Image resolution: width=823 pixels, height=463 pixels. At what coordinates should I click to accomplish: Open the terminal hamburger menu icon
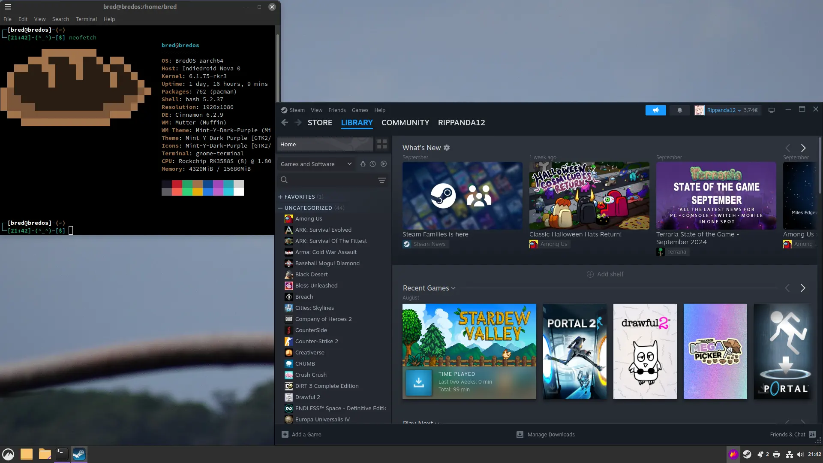point(8,7)
